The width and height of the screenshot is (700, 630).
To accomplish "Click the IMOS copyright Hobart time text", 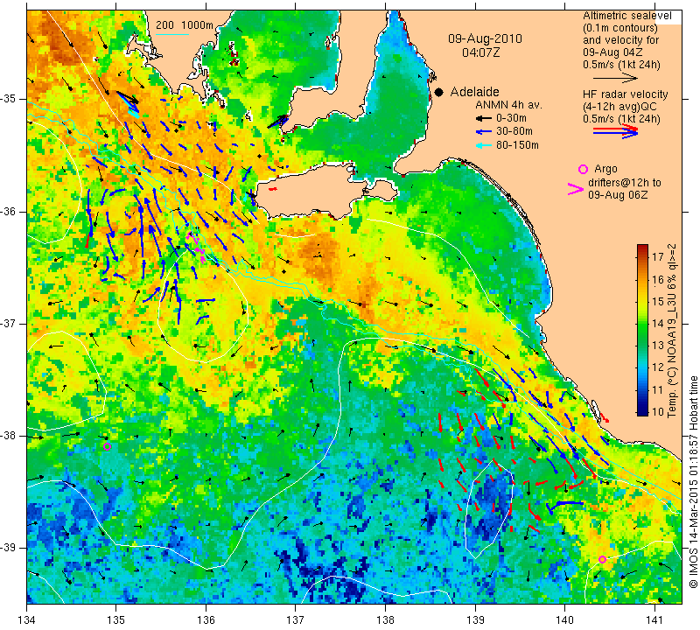I will pos(693,482).
